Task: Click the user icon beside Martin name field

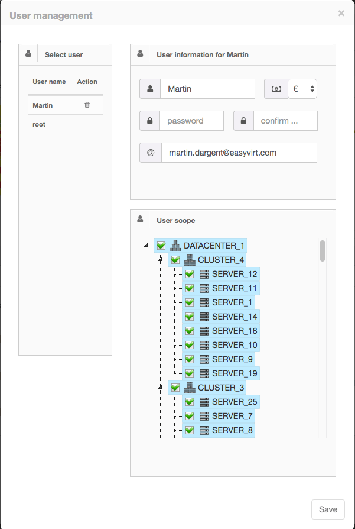Action: tap(150, 89)
